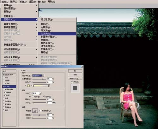Enable the Anti-aliased checkbox next to contour
Image resolution: width=158 pixels, height=129 pixels.
[x=40, y=111]
